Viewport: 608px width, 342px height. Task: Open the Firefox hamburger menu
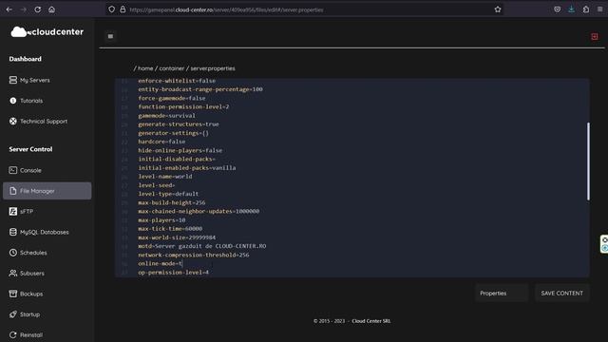coord(599,9)
